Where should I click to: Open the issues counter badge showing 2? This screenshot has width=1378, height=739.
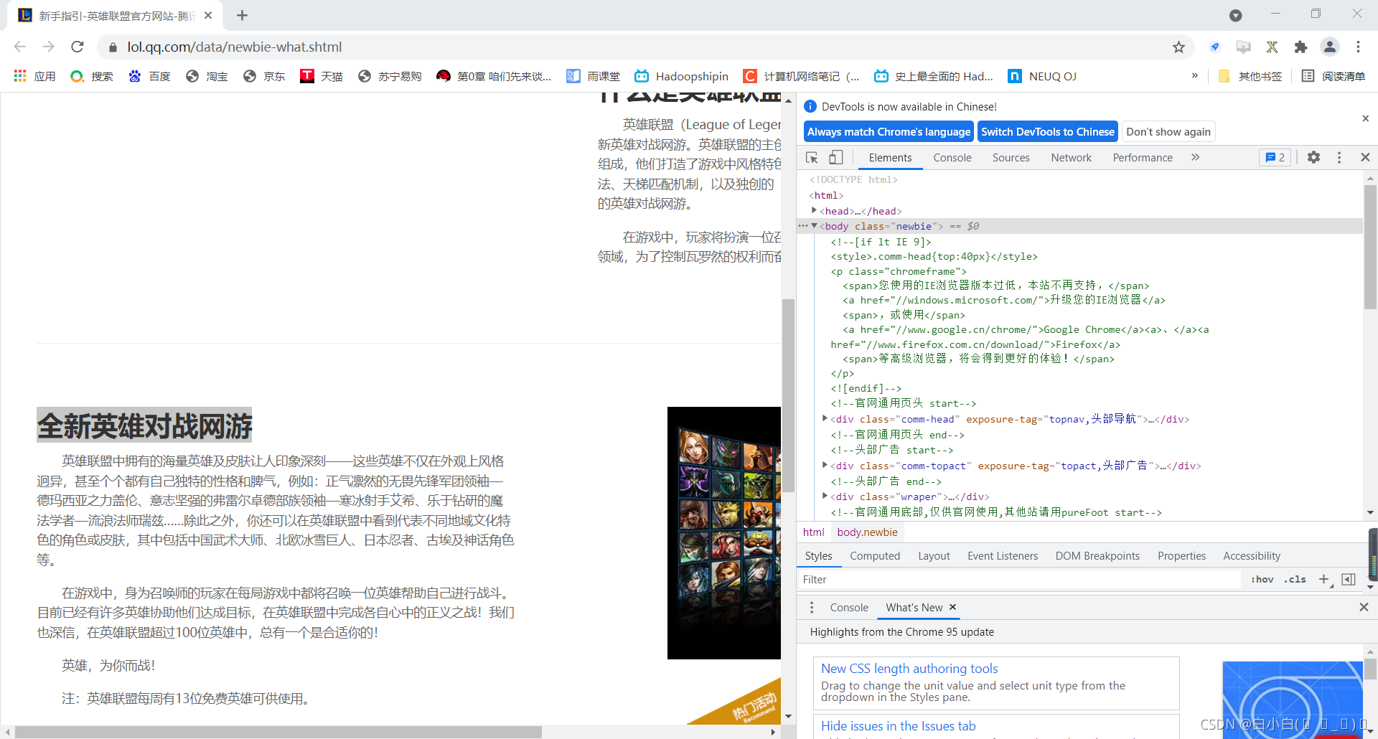click(1275, 157)
